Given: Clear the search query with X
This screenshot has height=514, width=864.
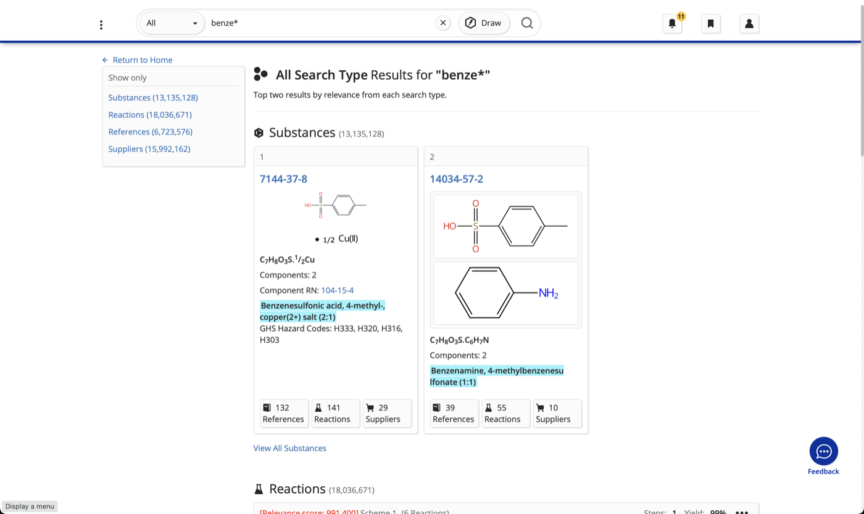Looking at the screenshot, I should coord(443,23).
